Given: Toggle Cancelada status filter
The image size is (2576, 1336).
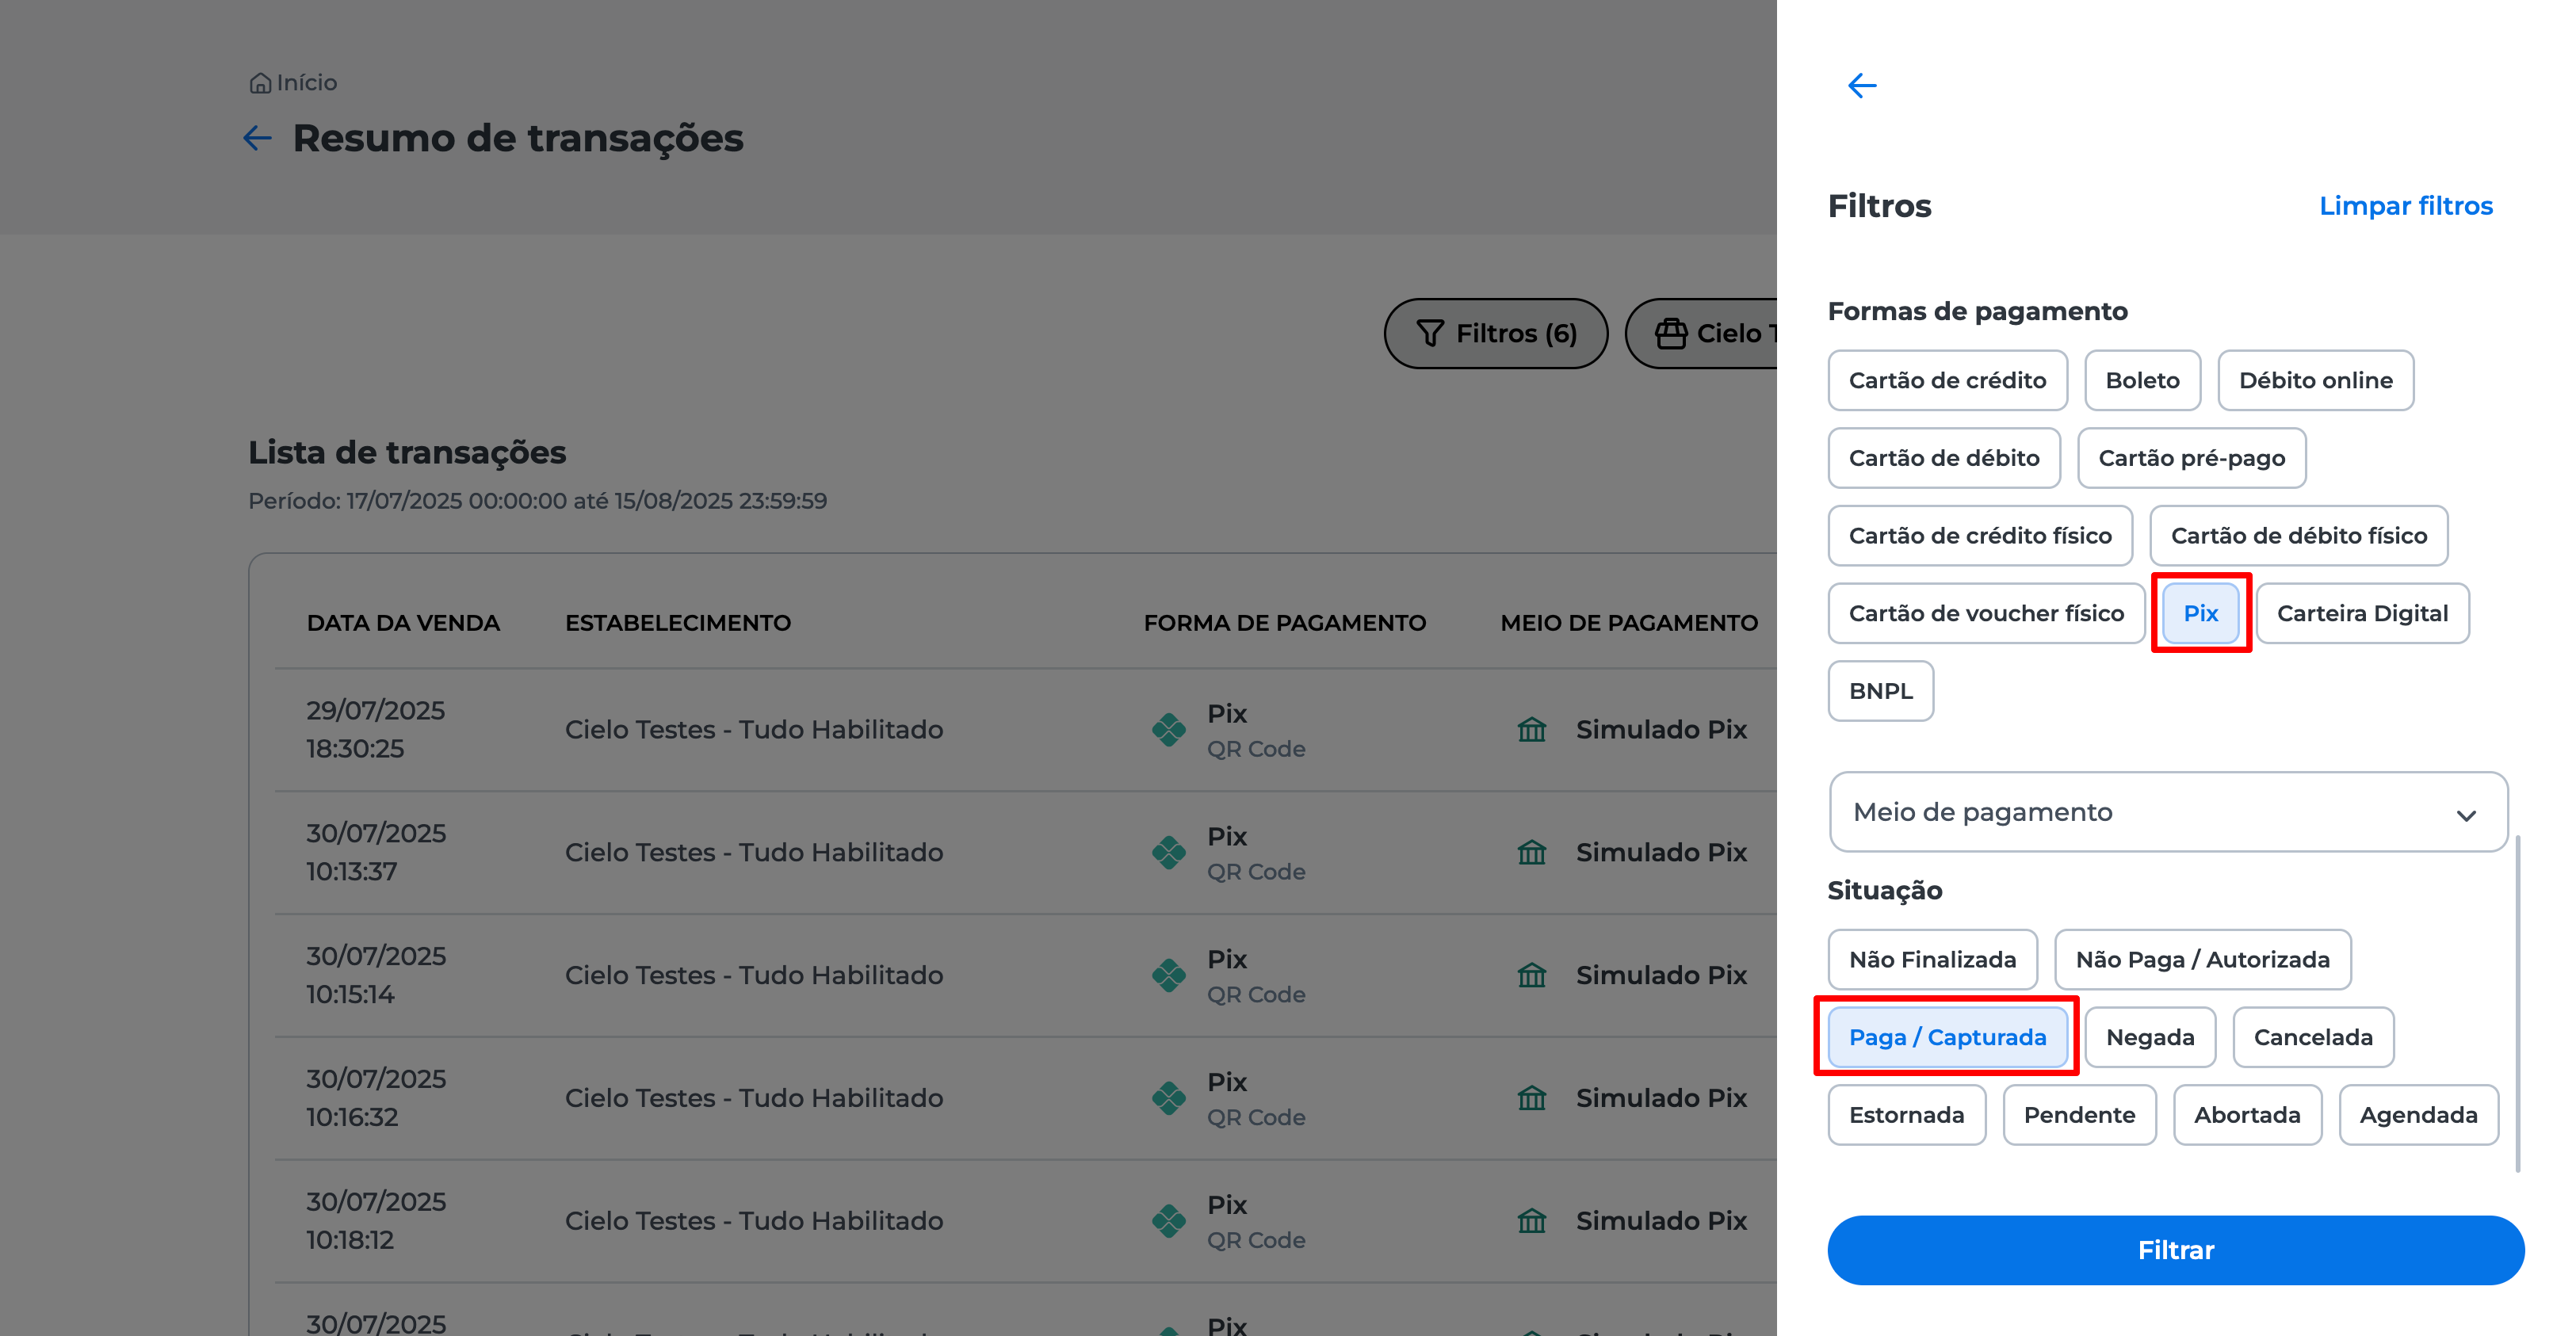Looking at the screenshot, I should point(2313,1037).
